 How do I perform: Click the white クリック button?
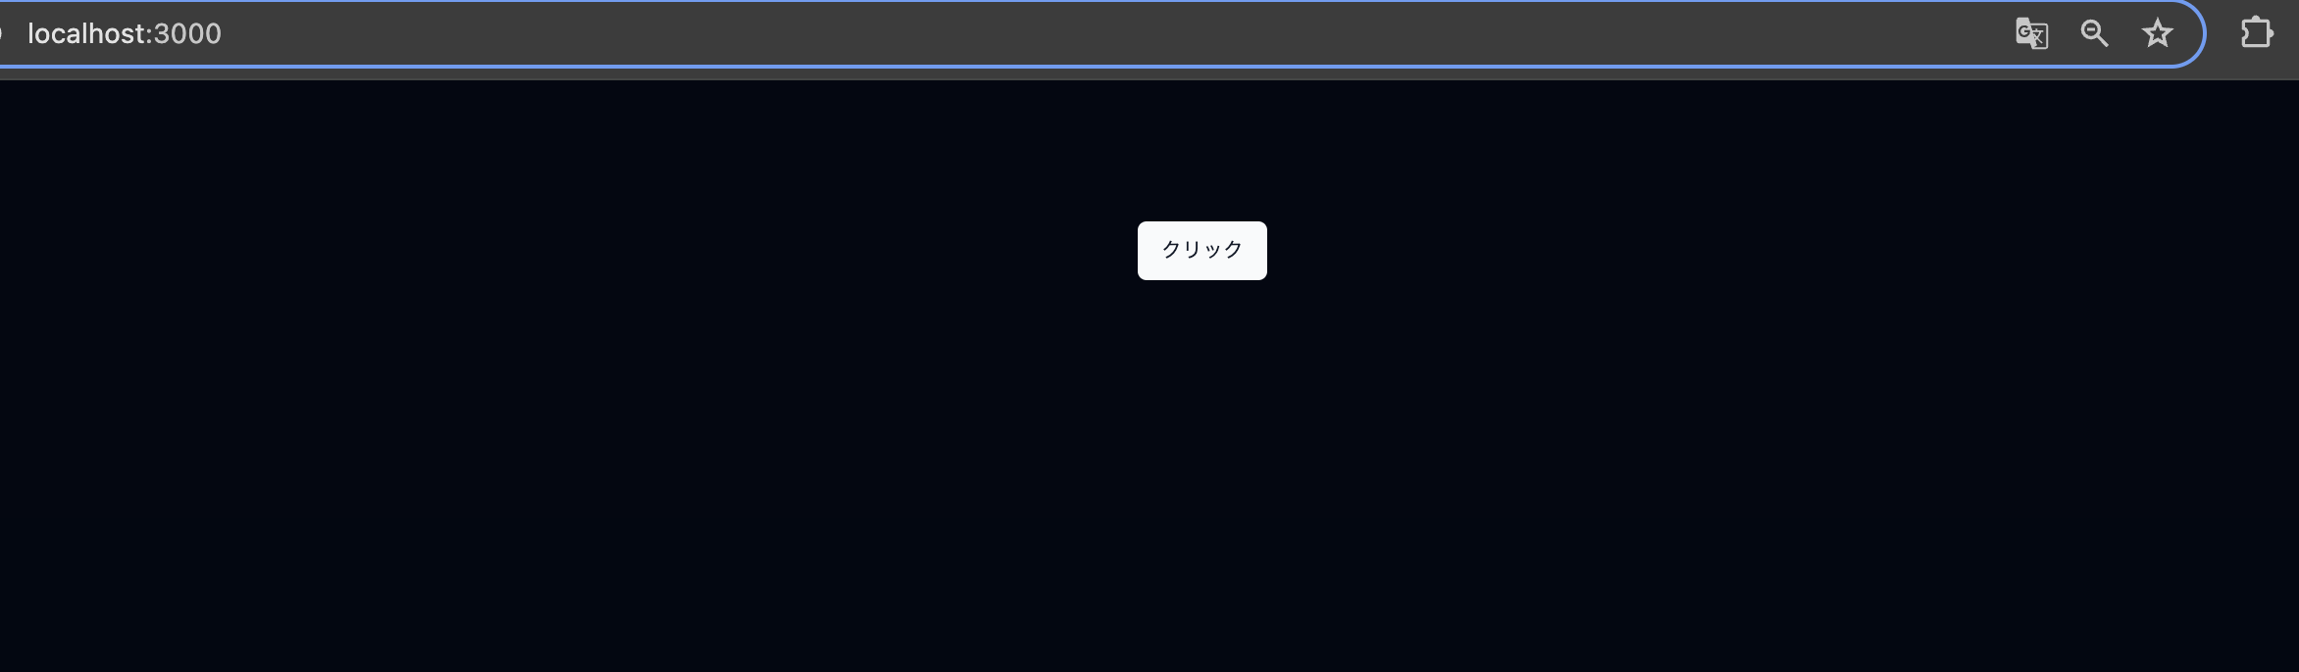(1201, 251)
